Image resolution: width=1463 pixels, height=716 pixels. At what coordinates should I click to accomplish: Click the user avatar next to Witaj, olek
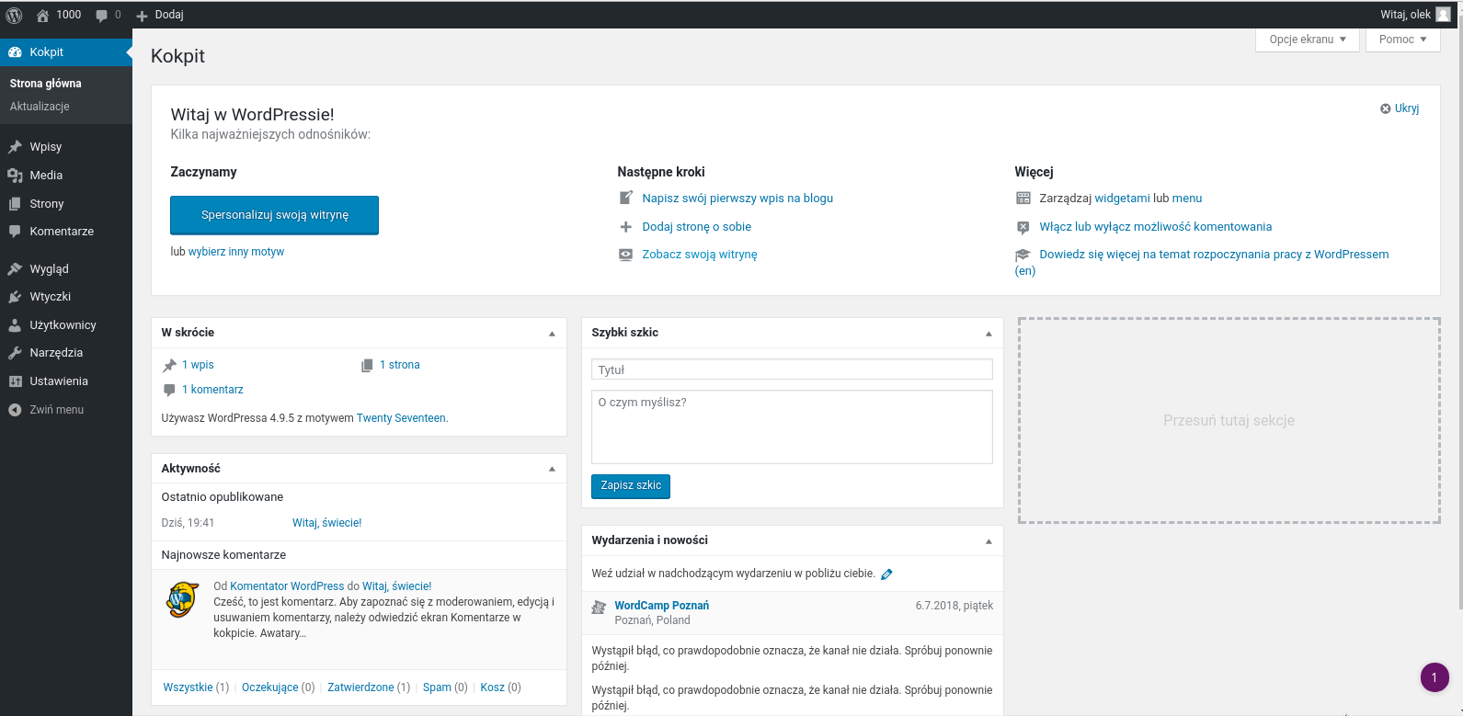1443,15
